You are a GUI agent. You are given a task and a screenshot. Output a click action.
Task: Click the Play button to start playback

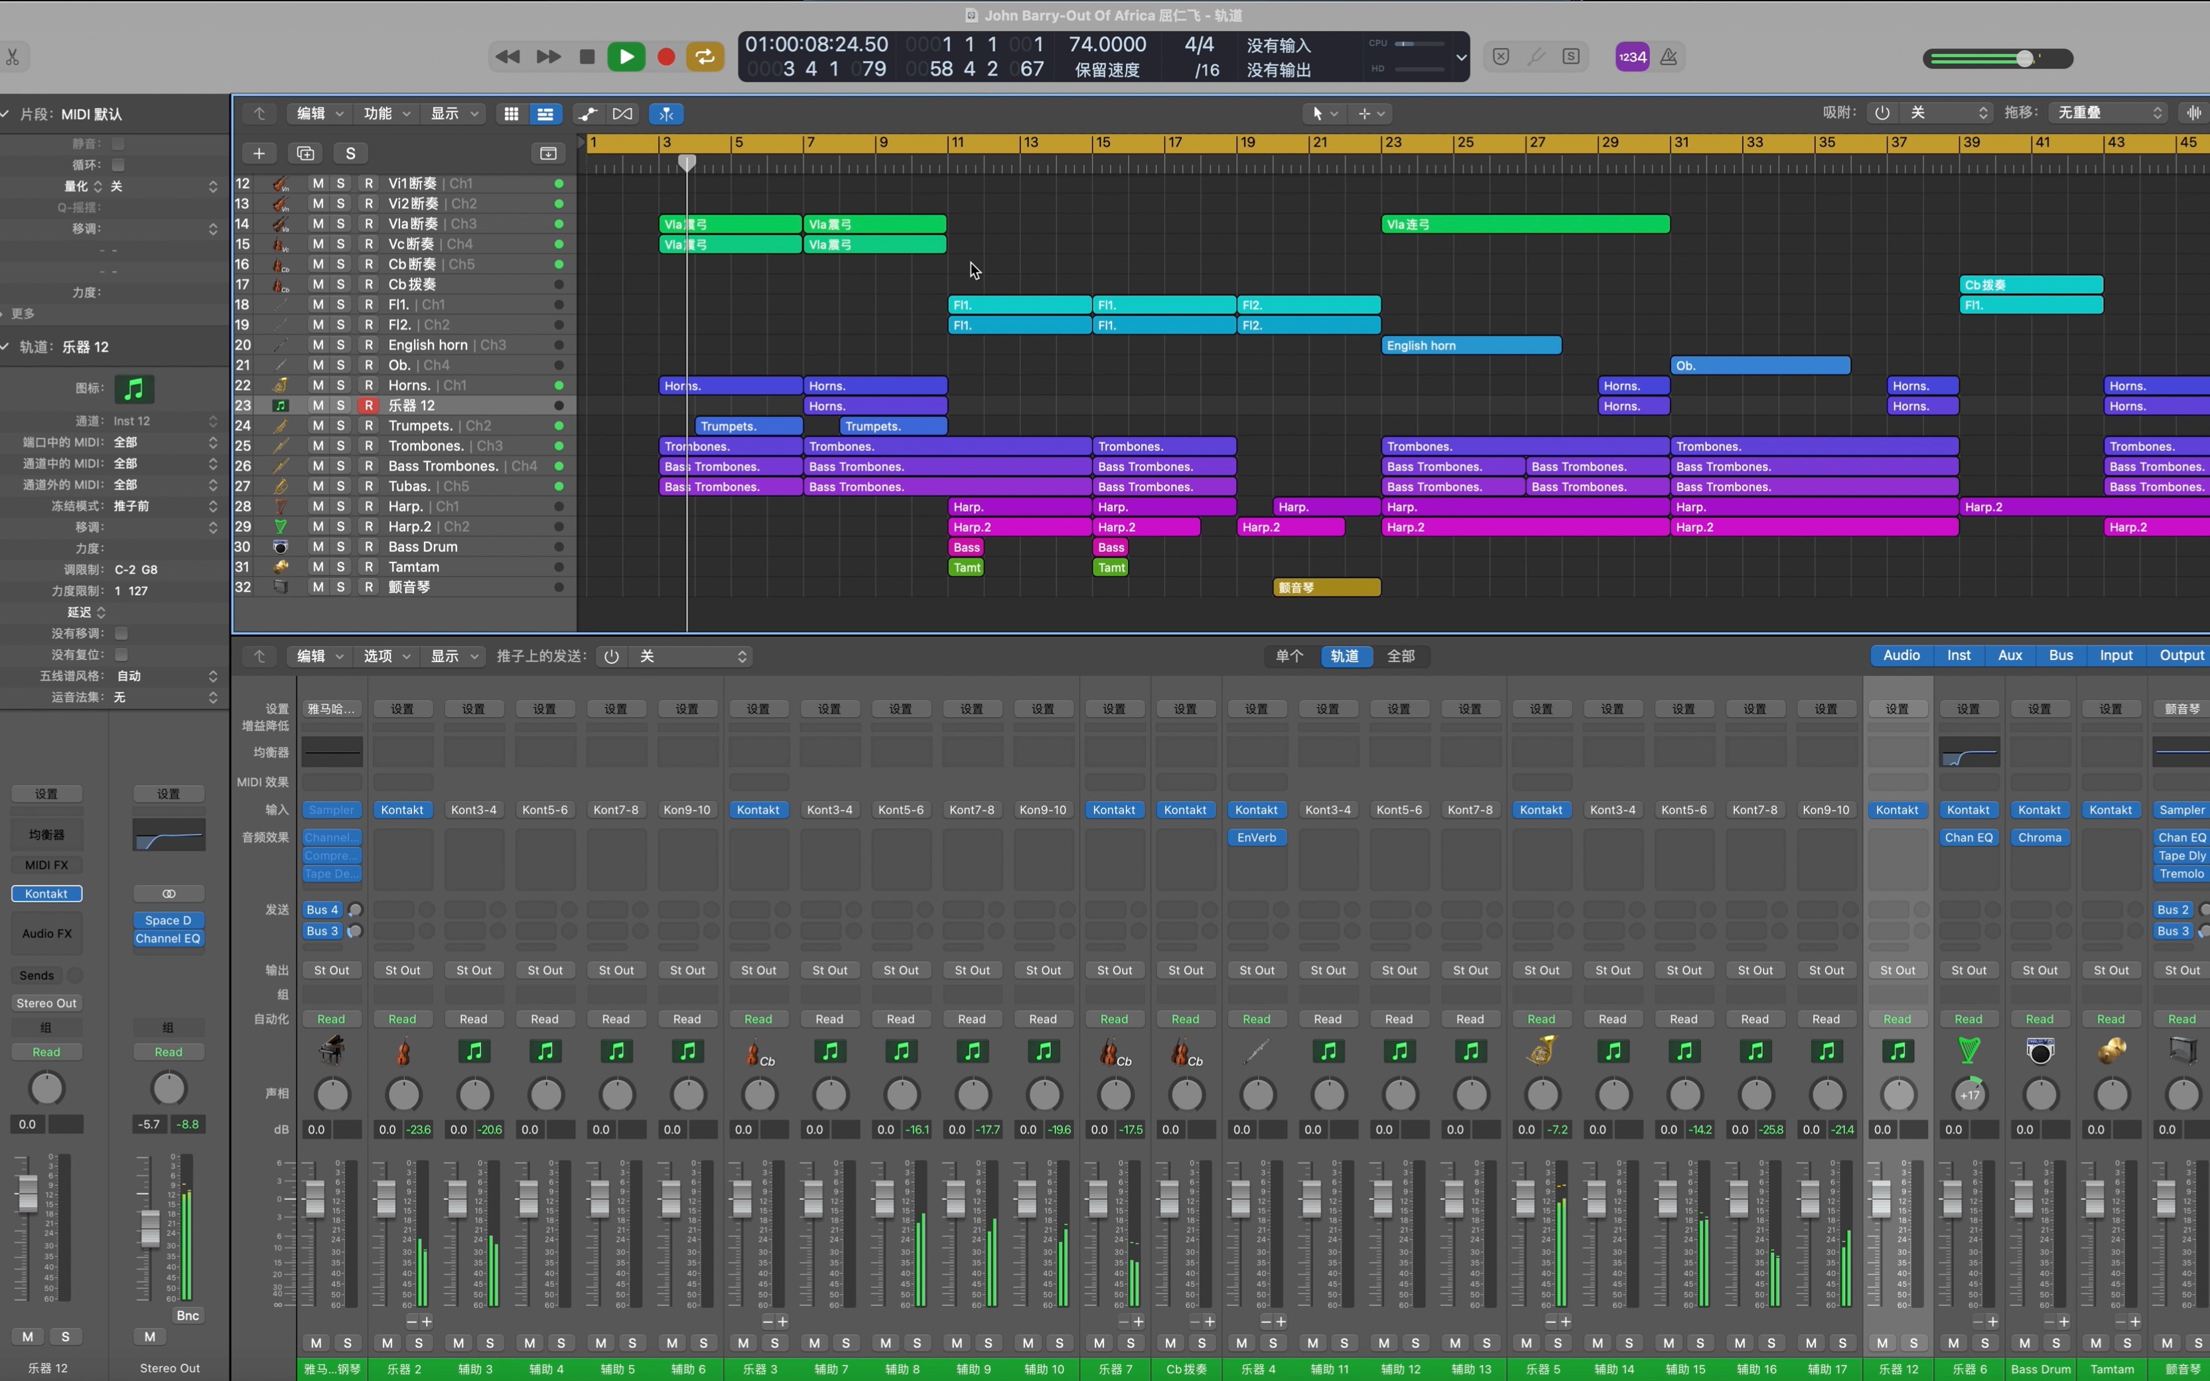click(x=627, y=56)
